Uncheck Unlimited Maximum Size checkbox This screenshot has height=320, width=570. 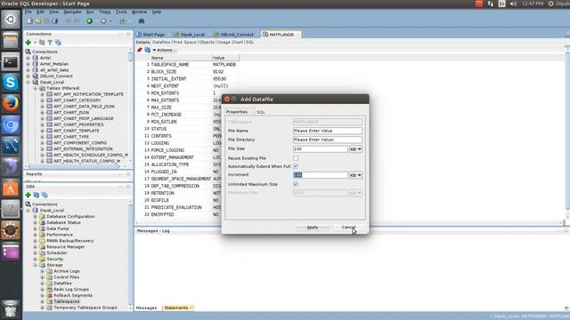(x=296, y=184)
